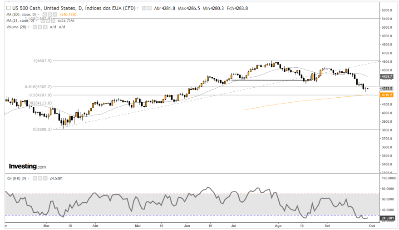Screen dimensions: 399x230
Task: Click the Investing.com logo link
Action: pos(27,167)
